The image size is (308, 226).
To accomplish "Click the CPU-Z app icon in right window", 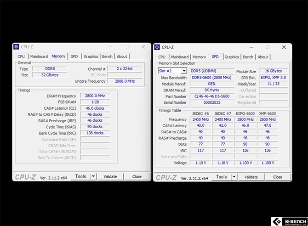I will click(157, 47).
